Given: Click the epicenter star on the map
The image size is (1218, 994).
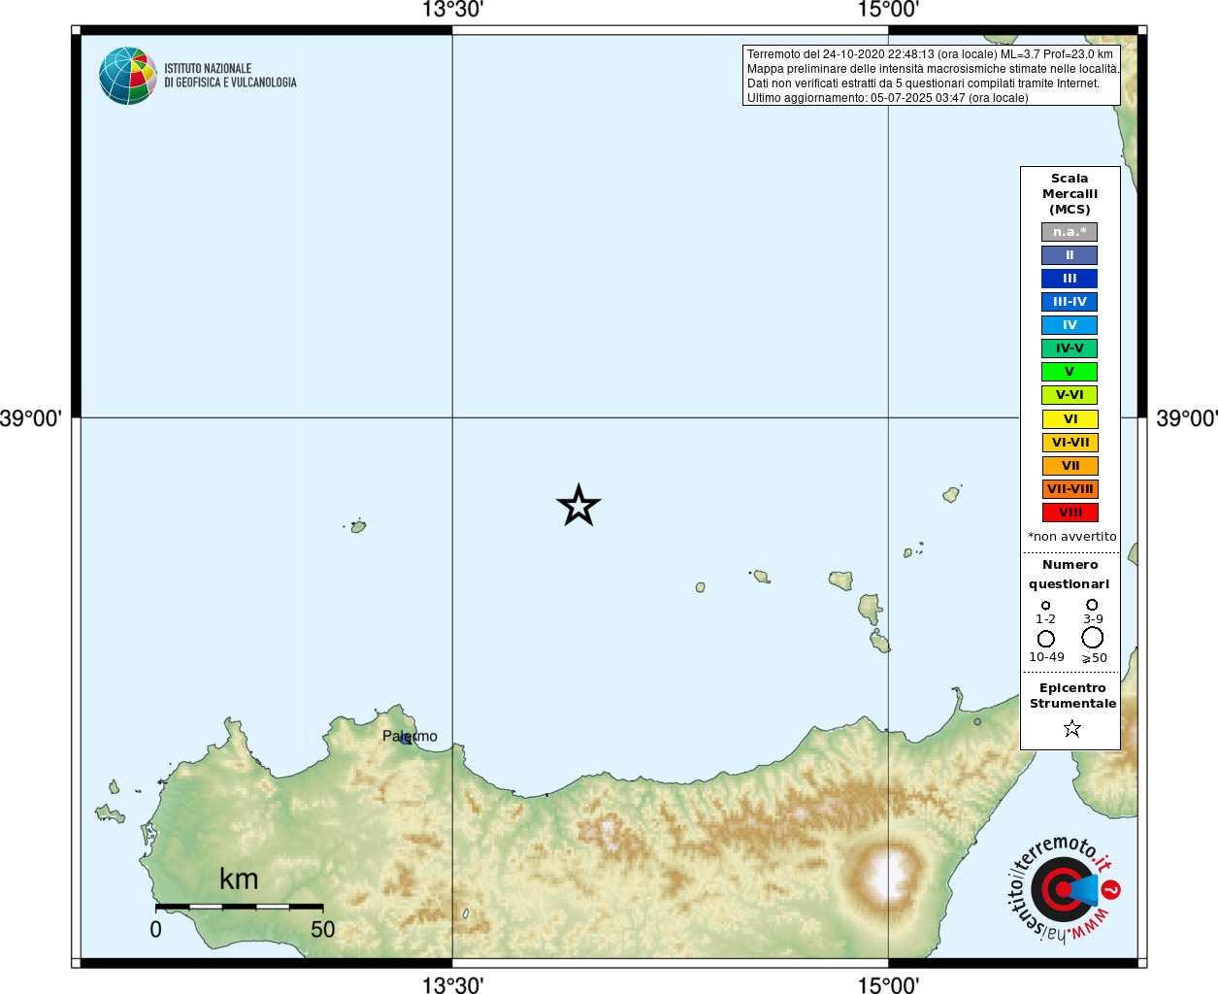Looking at the screenshot, I should 578,505.
